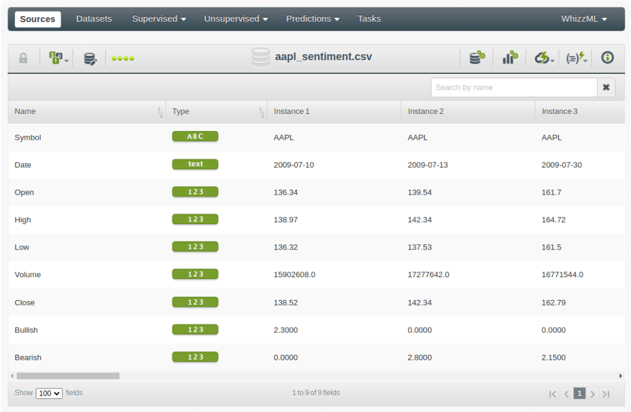631x412 pixels.
Task: Open the source parser configuration icon
Action: tap(57, 59)
